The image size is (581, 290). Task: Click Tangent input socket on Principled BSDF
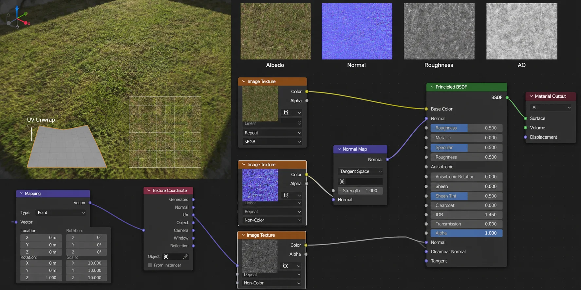point(426,261)
